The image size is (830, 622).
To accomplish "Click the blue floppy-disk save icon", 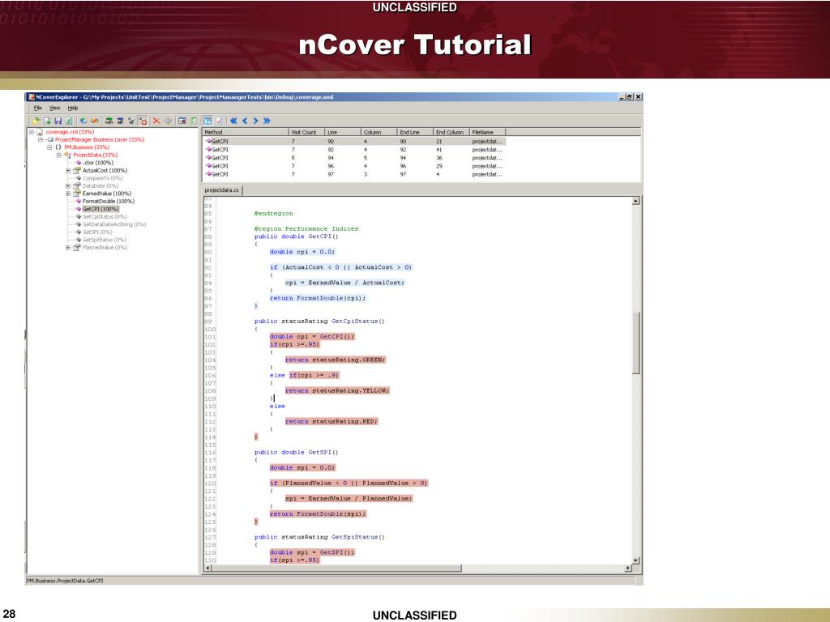I will tap(58, 121).
